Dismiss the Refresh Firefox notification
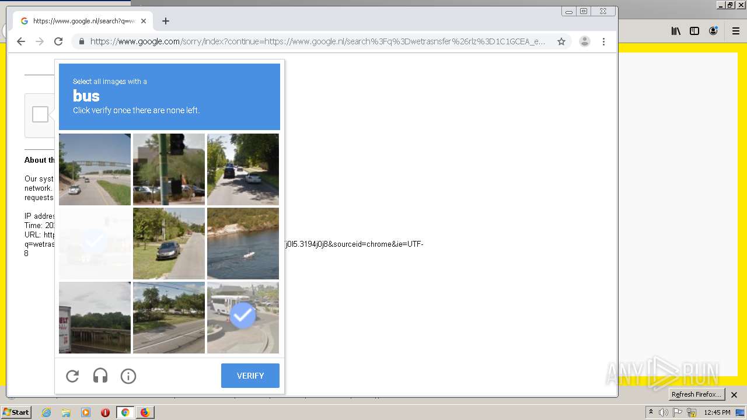Image resolution: width=747 pixels, height=420 pixels. tap(734, 395)
